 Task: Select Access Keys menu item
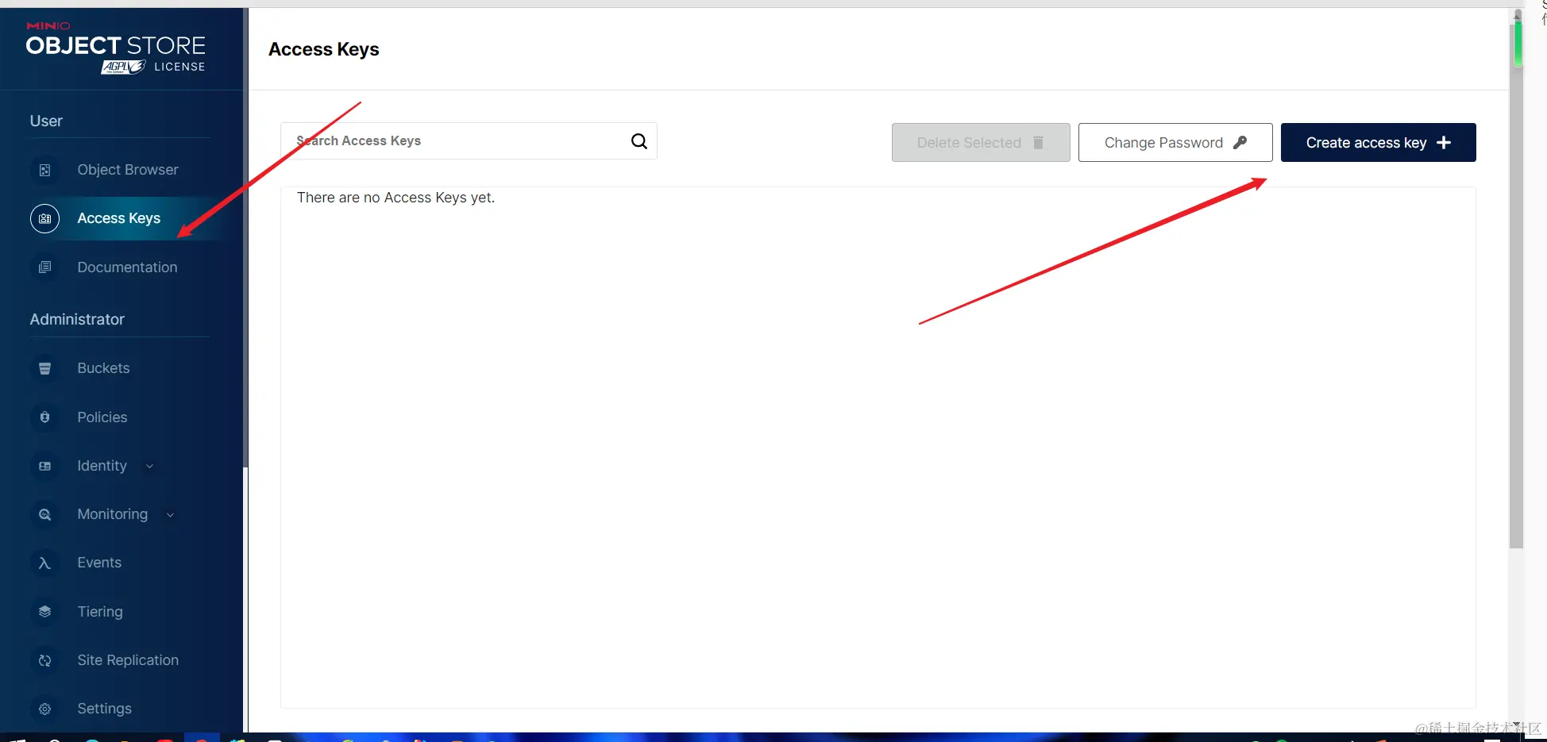[x=120, y=218]
